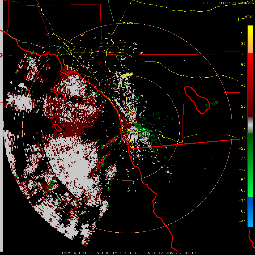
Task: Click the blue bottom segment of velocity colorbar
Action: click(x=250, y=212)
